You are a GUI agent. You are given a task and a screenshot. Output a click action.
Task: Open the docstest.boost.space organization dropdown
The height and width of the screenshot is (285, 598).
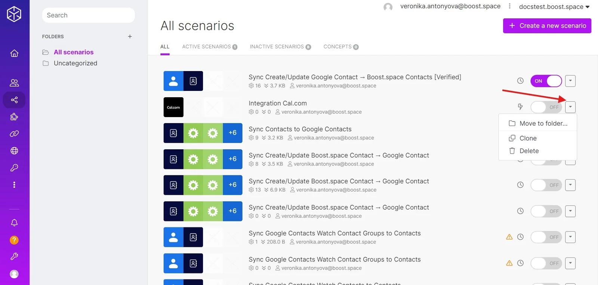coord(554,7)
